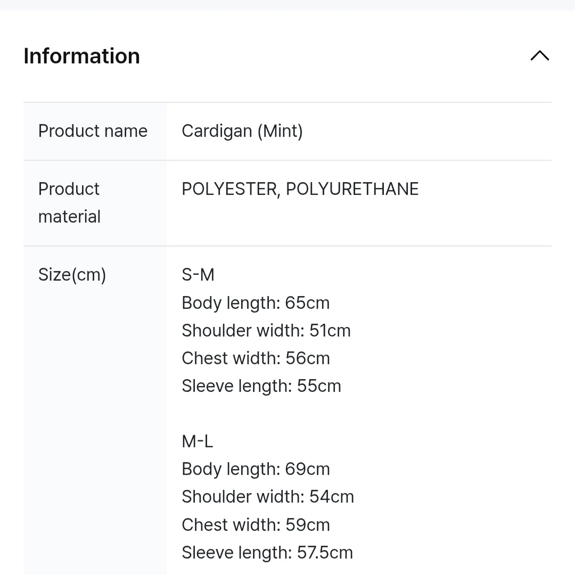
Task: Click the (Mint) color text
Action: [280, 131]
